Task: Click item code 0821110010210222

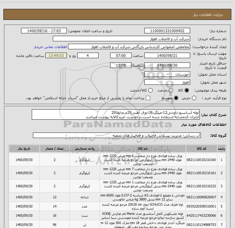Action: (x=201, y=186)
